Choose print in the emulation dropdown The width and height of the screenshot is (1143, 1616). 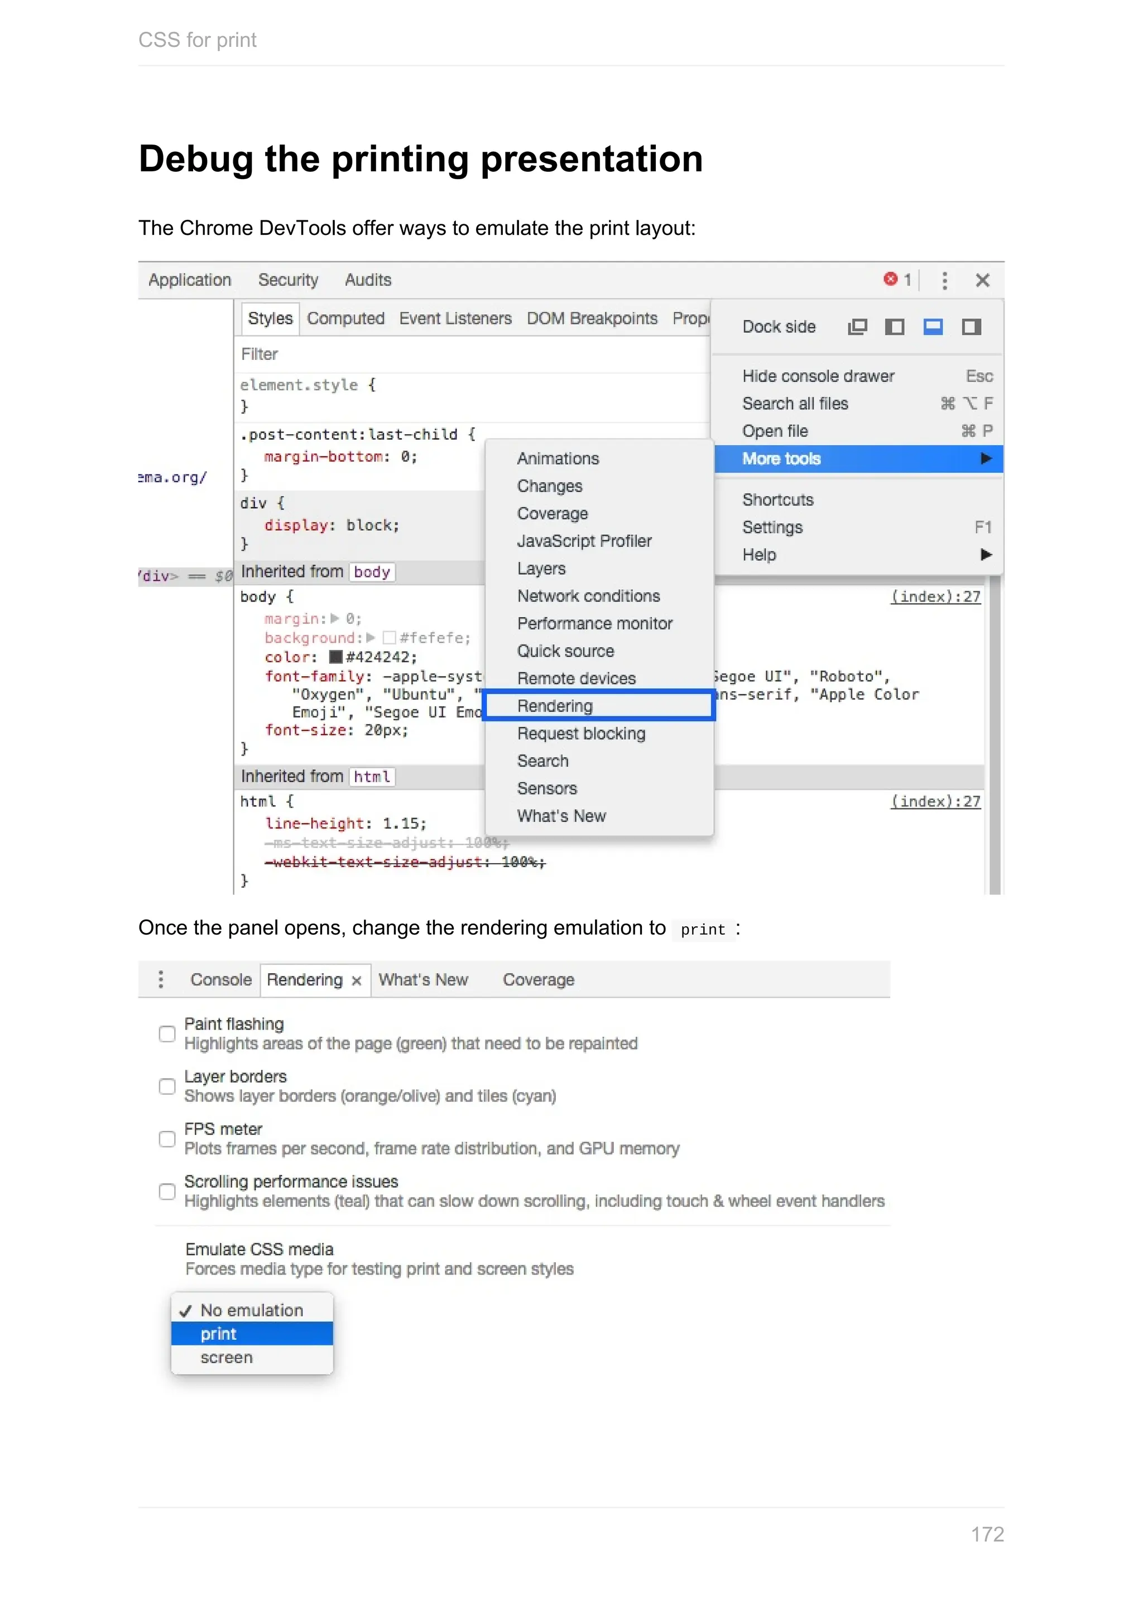click(252, 1334)
